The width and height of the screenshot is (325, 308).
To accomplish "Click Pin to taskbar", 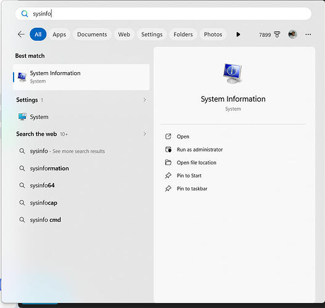I will coord(192,188).
